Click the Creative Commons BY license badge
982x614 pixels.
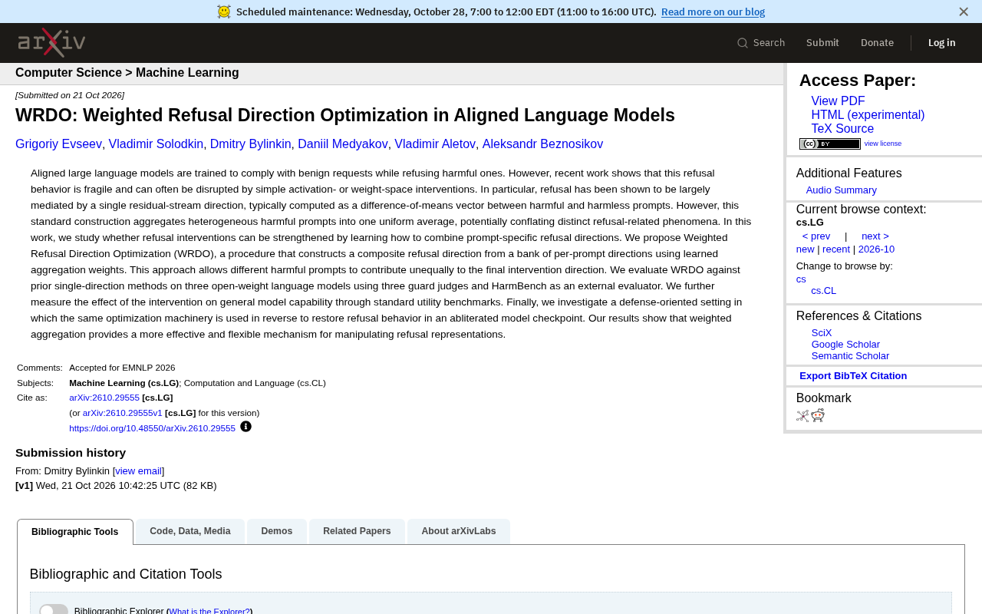pos(830,144)
